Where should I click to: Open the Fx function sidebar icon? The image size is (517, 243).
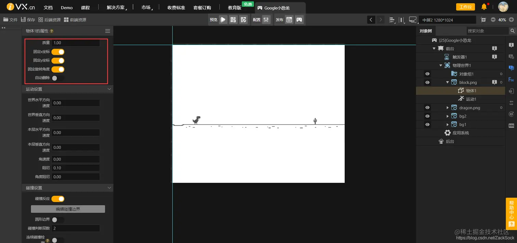(x=511, y=79)
